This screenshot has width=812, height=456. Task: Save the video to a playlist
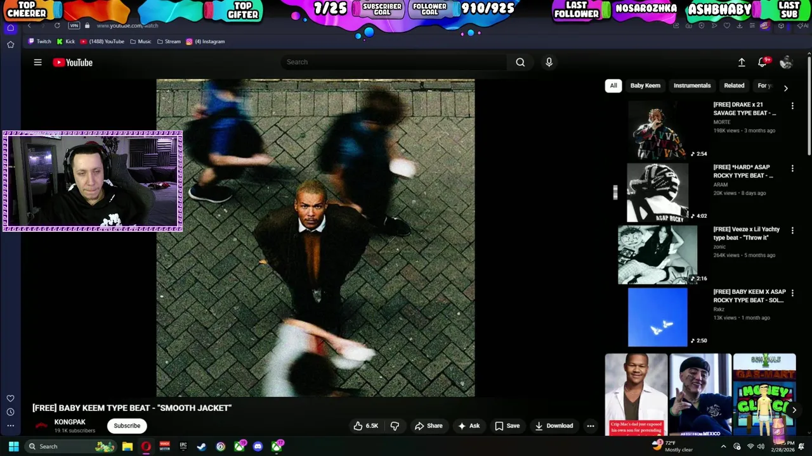point(507,426)
